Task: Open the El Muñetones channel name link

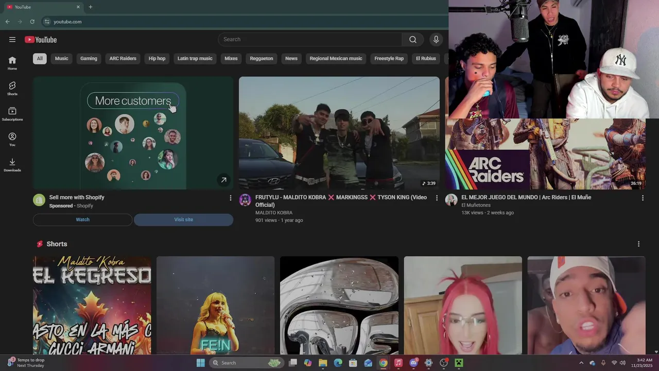Action: coord(476,205)
